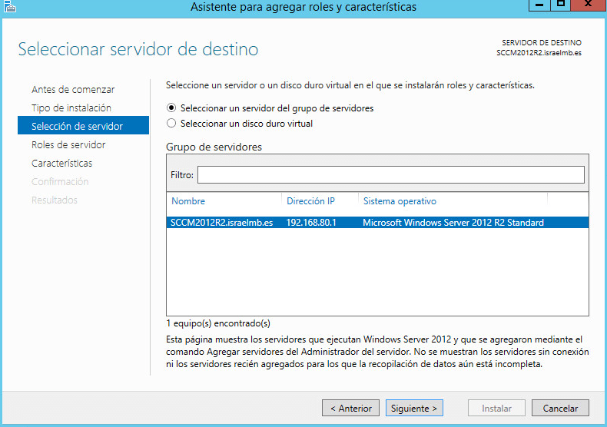Go to the 'Antes de comenzar' step
The height and width of the screenshot is (427, 607).
[x=73, y=90]
